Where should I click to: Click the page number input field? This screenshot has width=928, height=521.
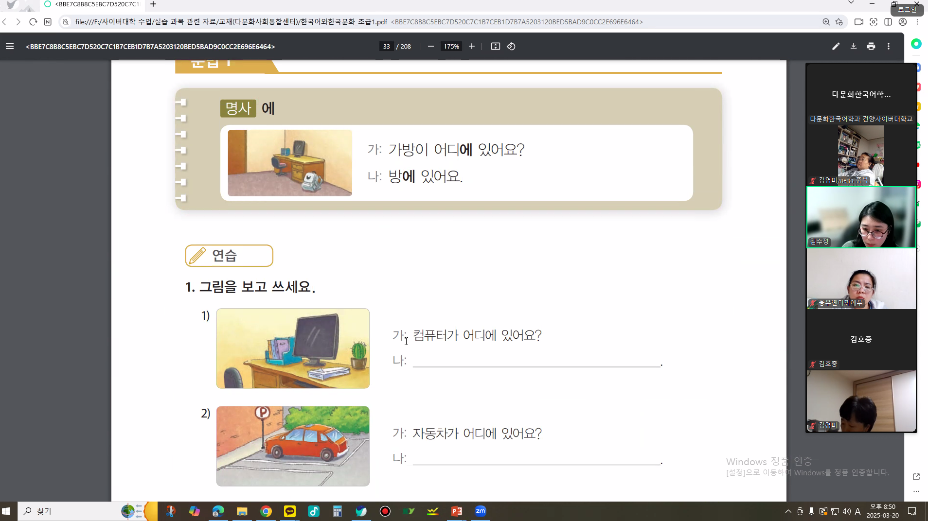[386, 47]
